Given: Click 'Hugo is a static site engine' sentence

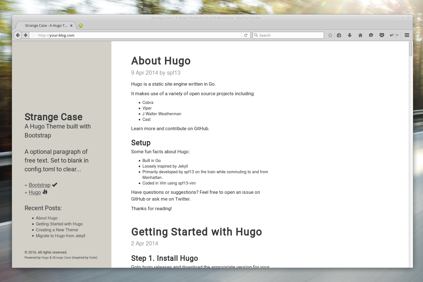Looking at the screenshot, I should coord(173,84).
